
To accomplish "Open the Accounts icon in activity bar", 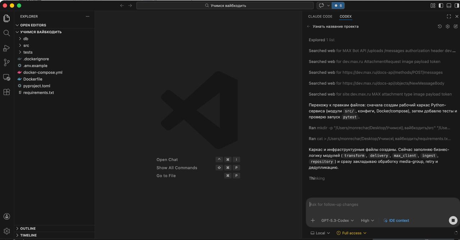I will pos(6,216).
